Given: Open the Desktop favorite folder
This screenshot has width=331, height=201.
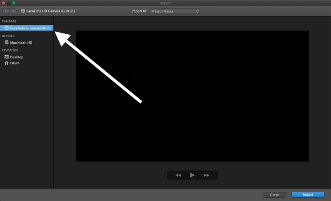Looking at the screenshot, I should 17,57.
